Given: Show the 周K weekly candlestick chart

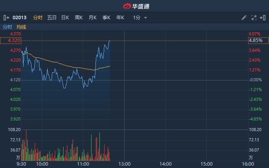Looking at the screenshot, I should [x=79, y=18].
